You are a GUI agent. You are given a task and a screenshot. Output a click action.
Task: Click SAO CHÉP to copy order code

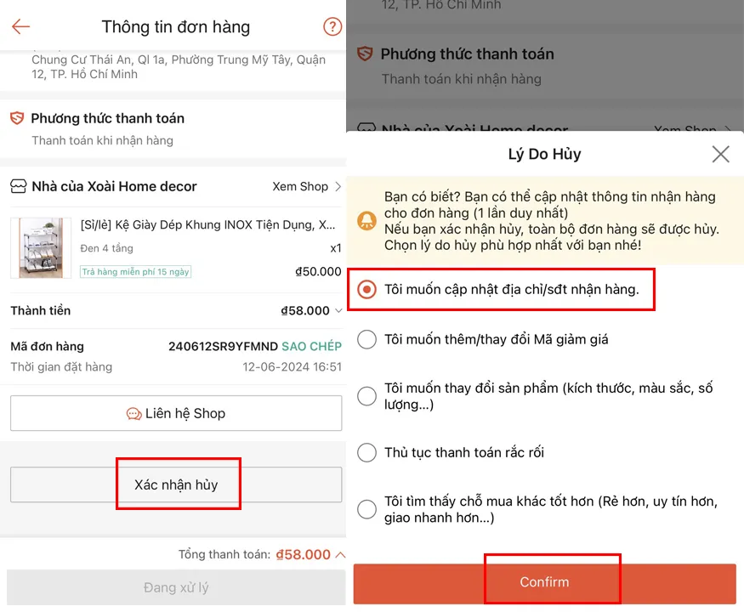tap(310, 347)
